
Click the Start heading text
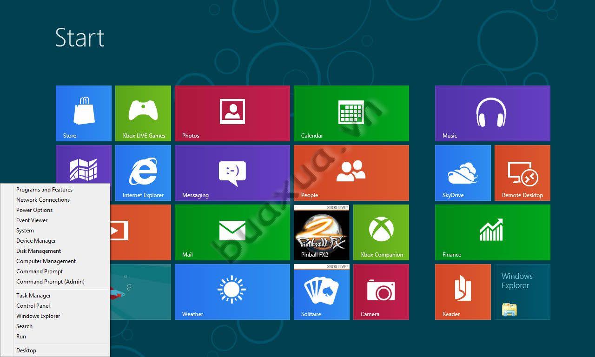point(79,37)
